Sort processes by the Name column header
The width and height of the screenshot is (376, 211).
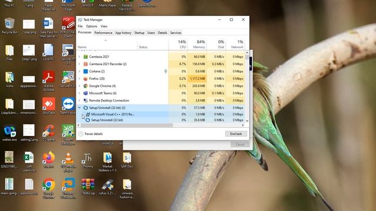[x=107, y=44]
